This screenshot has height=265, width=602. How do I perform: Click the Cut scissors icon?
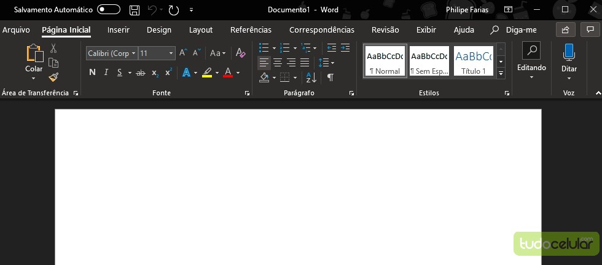(53, 48)
